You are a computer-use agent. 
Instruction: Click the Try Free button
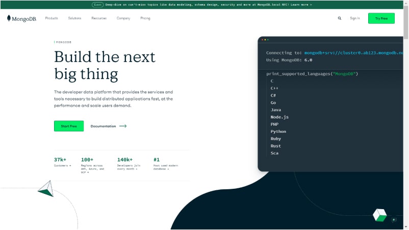[381, 18]
